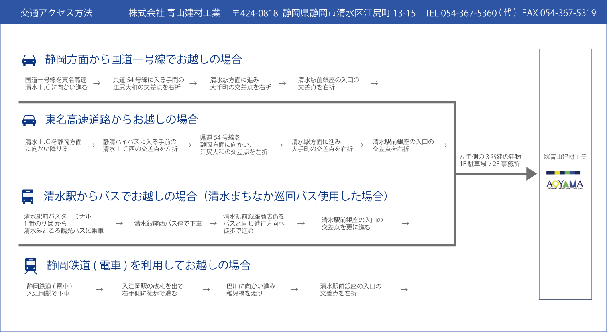Click the train icon beside 静岡鉄道 heading

pos(31,266)
